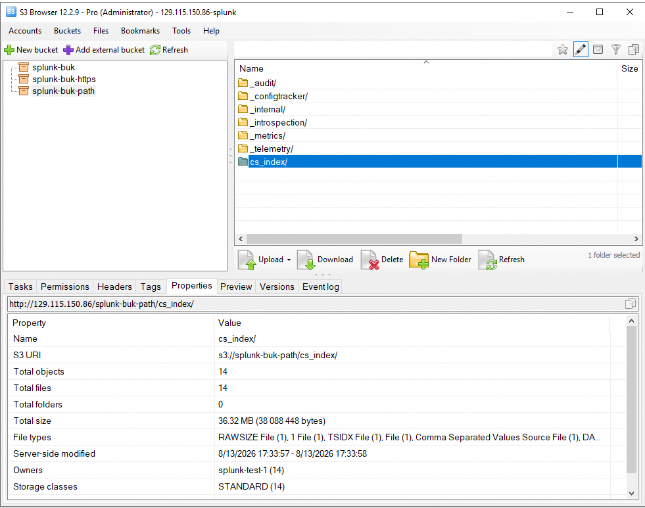Click the path address bar above file list
645x508 pixels.
[x=394, y=50]
